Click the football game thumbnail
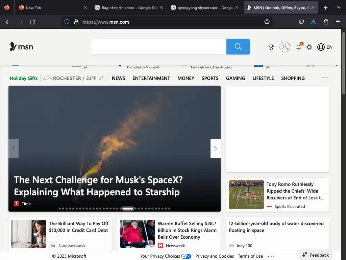The height and width of the screenshot is (260, 346). point(246,195)
